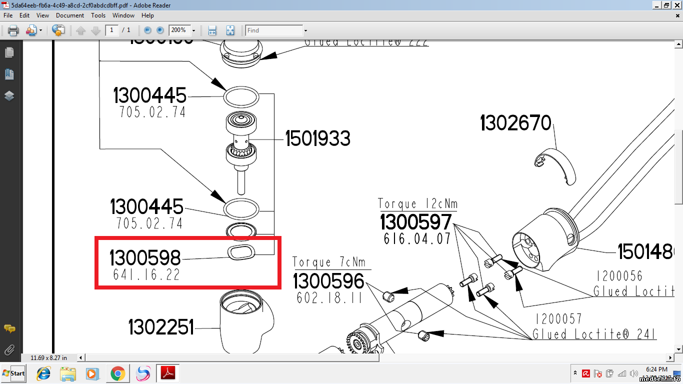Open the Attachments paperclip panel
The image size is (683, 384).
point(9,349)
